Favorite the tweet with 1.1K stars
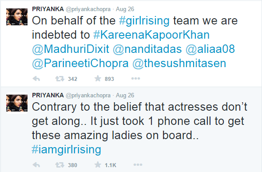Screen dimensions: 262x172 (98, 164)
